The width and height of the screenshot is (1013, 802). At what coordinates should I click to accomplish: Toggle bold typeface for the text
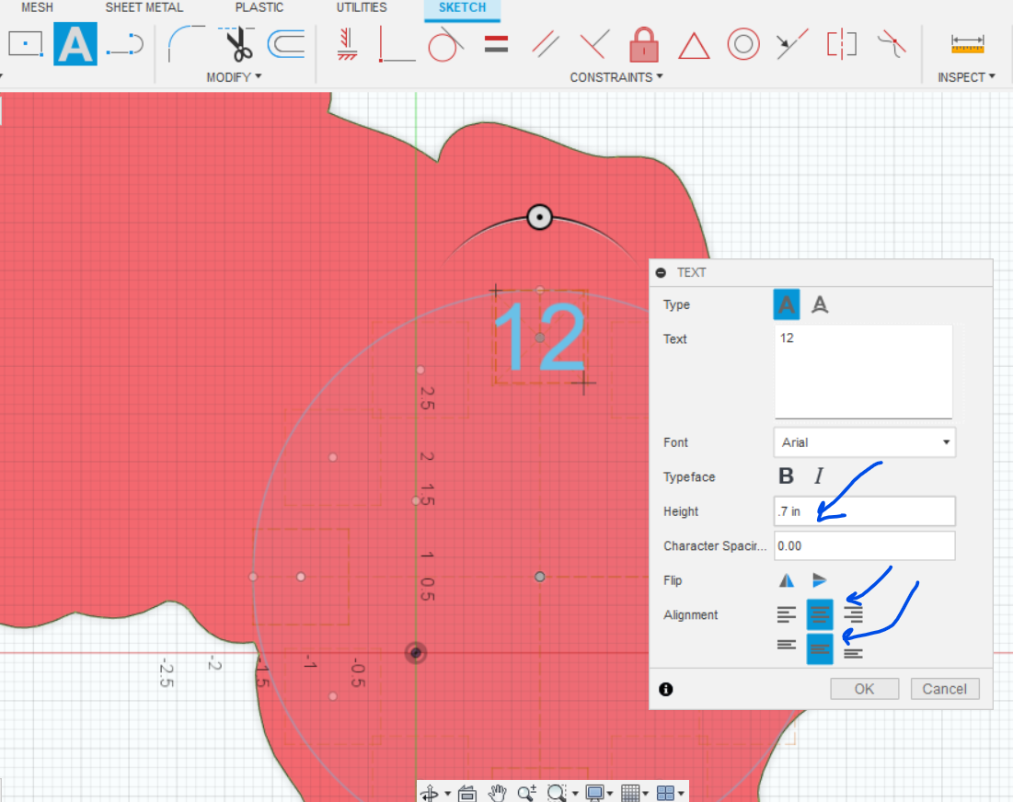pos(787,475)
